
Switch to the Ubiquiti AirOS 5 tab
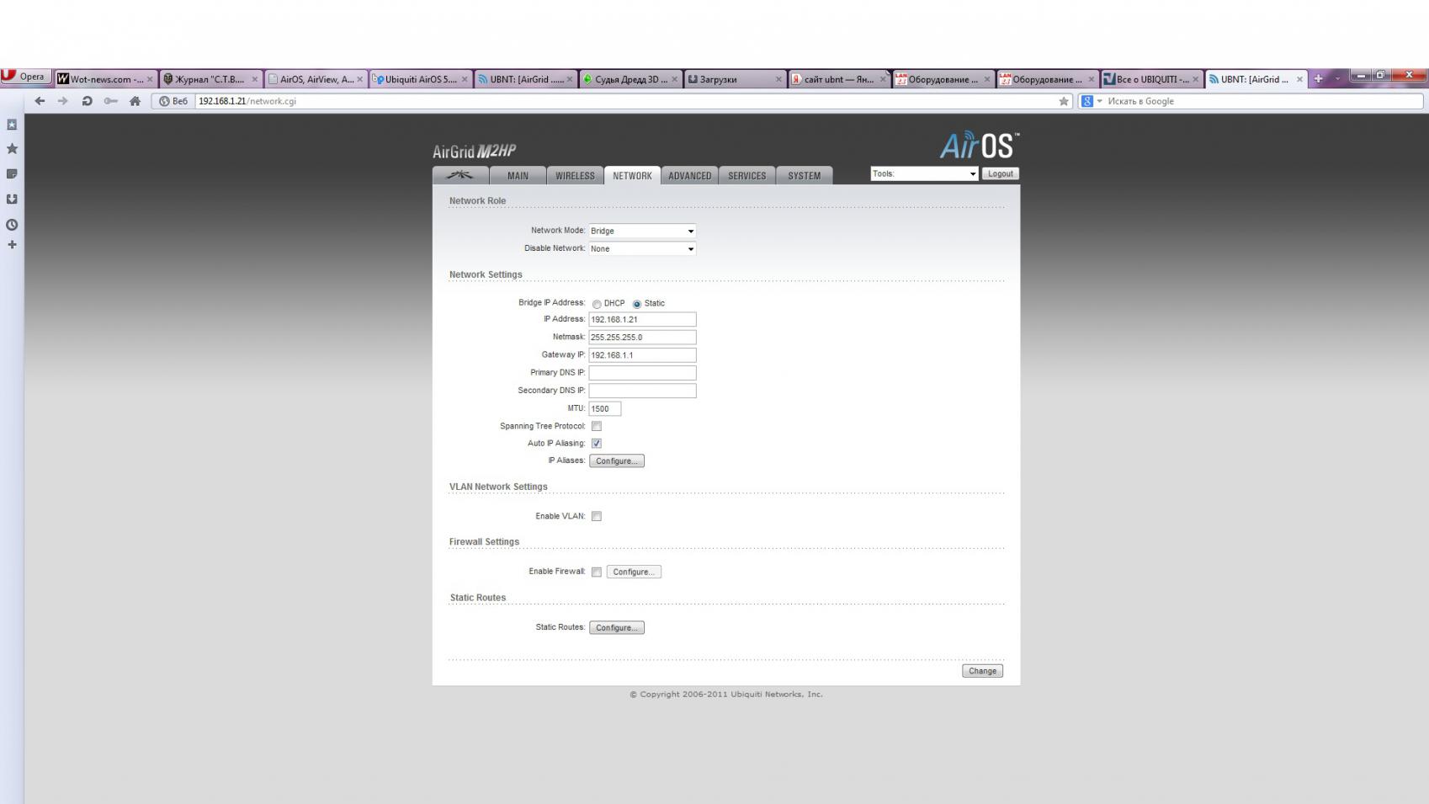pos(420,79)
